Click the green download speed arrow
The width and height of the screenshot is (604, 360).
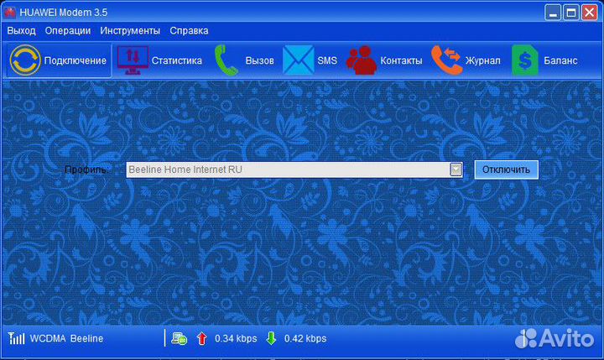point(271,338)
